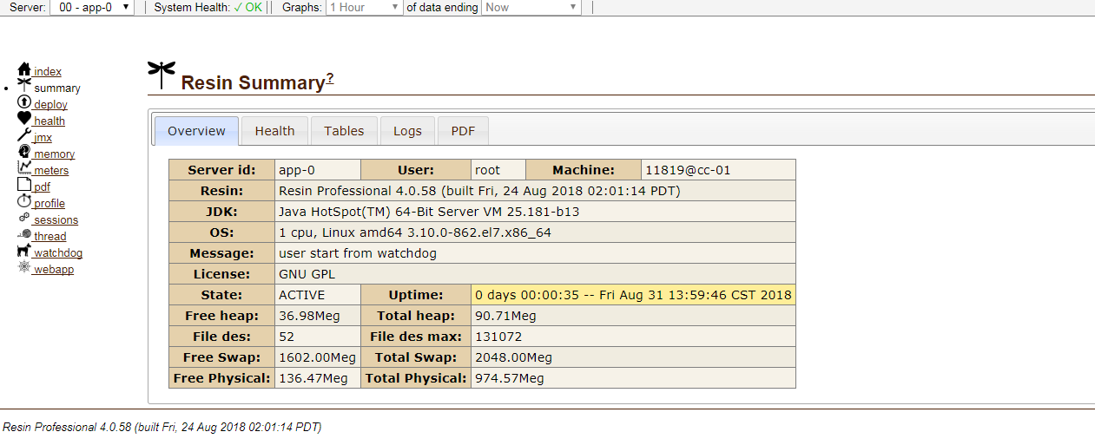The width and height of the screenshot is (1095, 445).
Task: Click the large dragonfly logo by Resin Summary
Action: tap(162, 75)
